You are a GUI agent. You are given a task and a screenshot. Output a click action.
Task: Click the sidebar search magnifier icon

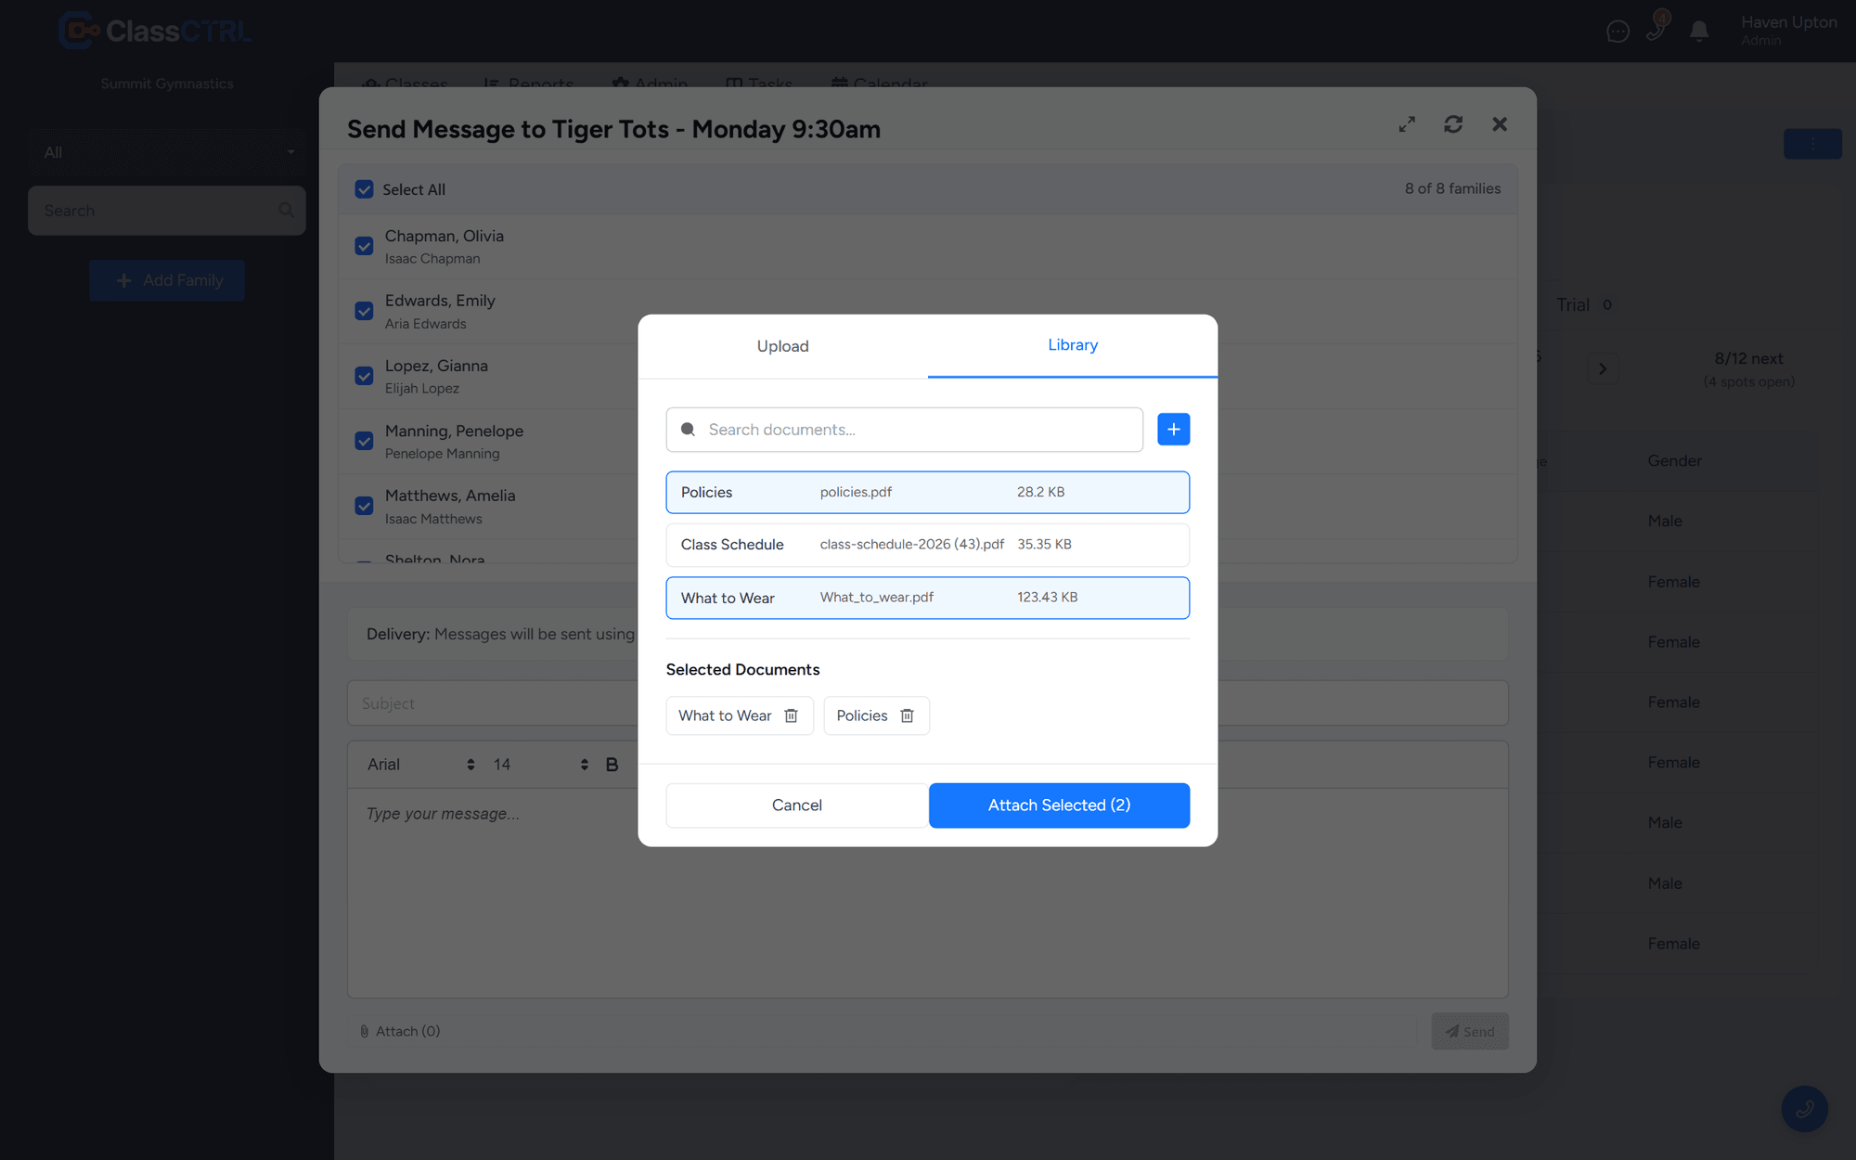coord(287,211)
